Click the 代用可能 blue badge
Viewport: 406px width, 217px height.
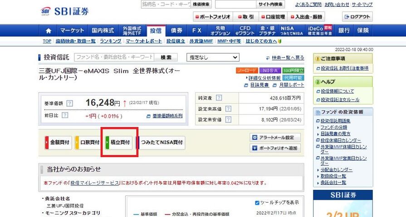tap(293, 78)
